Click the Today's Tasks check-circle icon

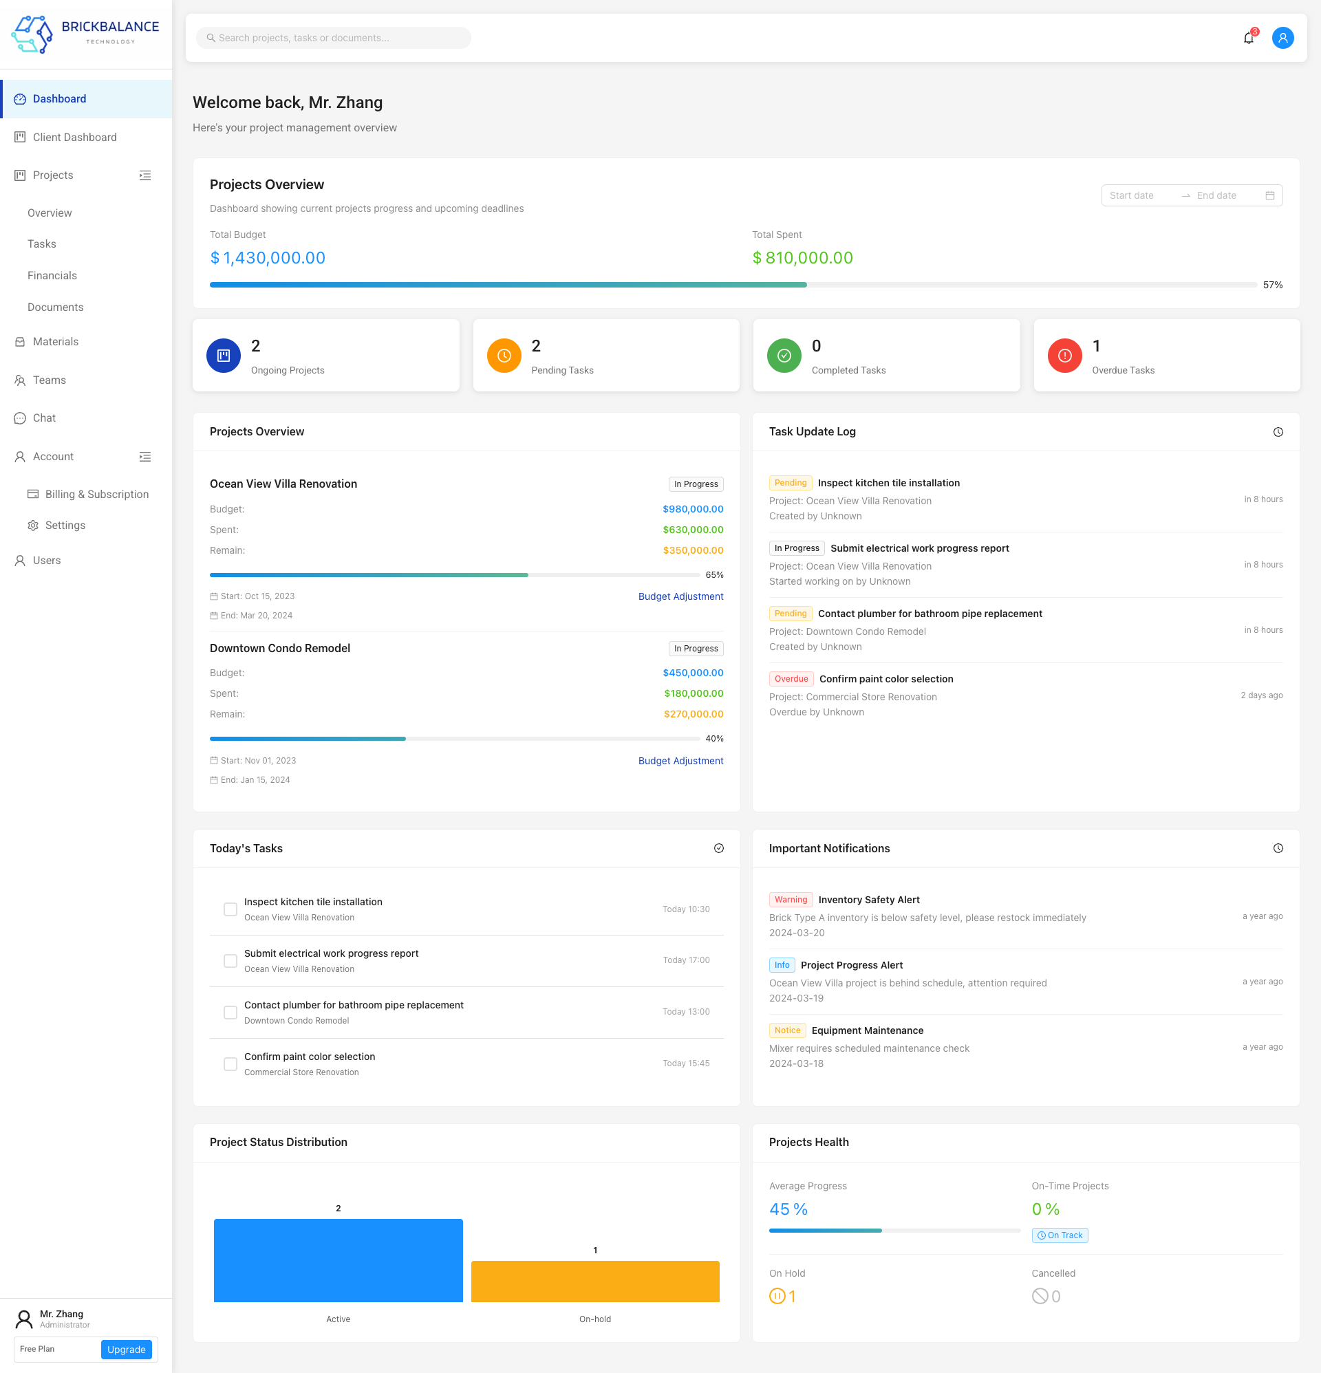point(718,848)
